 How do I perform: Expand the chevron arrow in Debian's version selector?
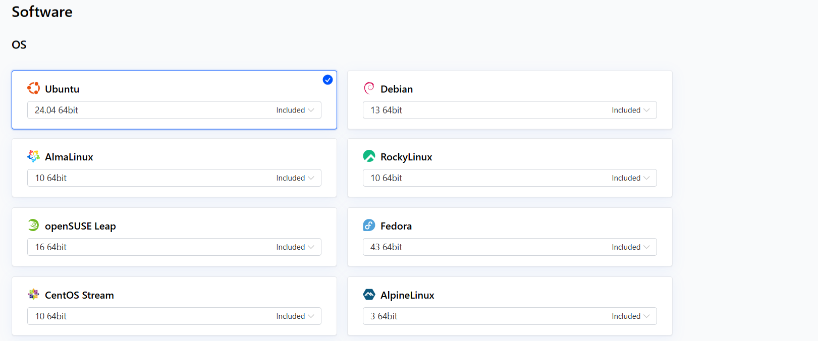coord(646,110)
